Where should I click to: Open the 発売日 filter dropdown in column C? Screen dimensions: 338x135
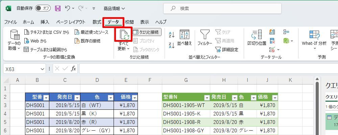click(x=77, y=97)
